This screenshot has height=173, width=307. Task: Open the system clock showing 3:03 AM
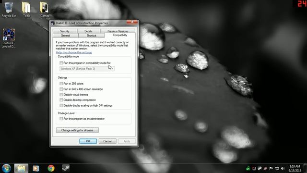(295, 168)
